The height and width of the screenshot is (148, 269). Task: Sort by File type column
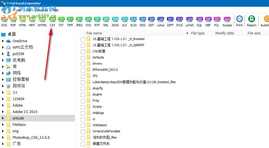pyautogui.click(x=198, y=33)
